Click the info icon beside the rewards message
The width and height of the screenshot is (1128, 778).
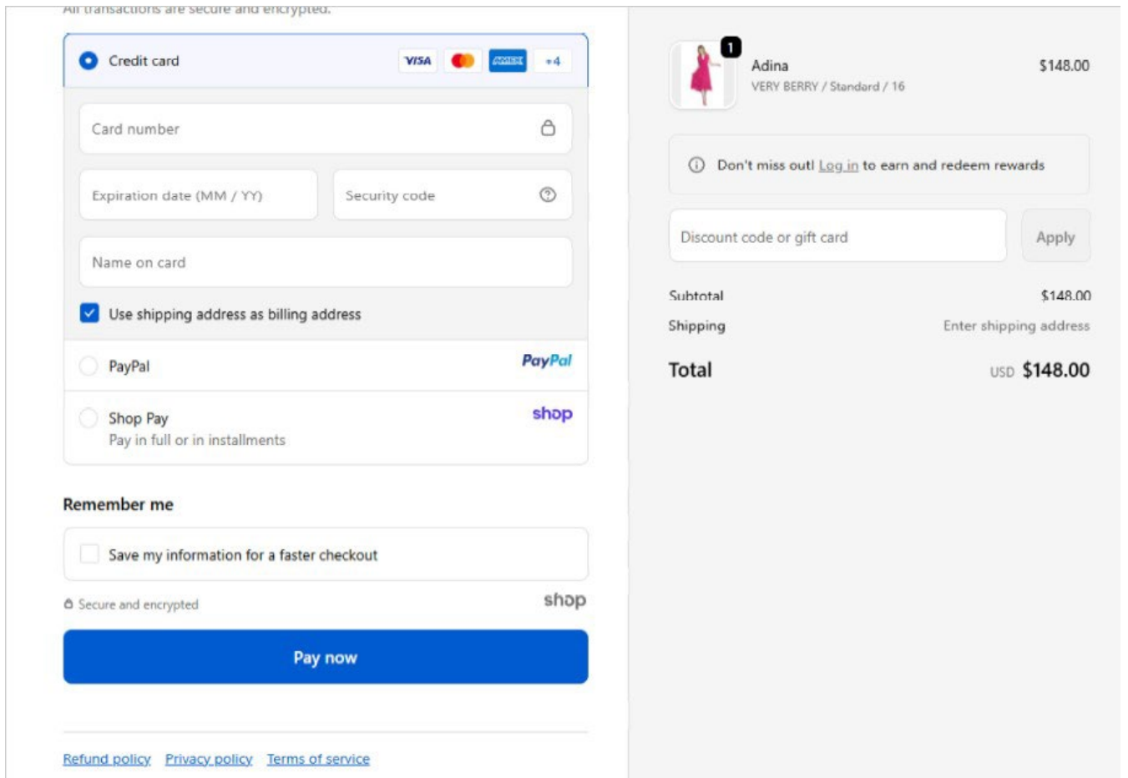[x=698, y=164]
